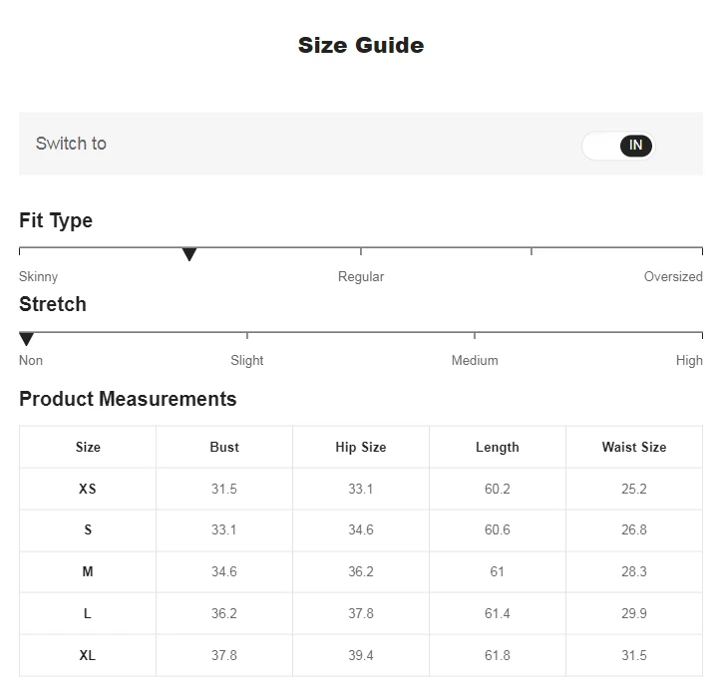The height and width of the screenshot is (693, 719).
Task: Click the Size Guide heading
Action: [x=361, y=45]
